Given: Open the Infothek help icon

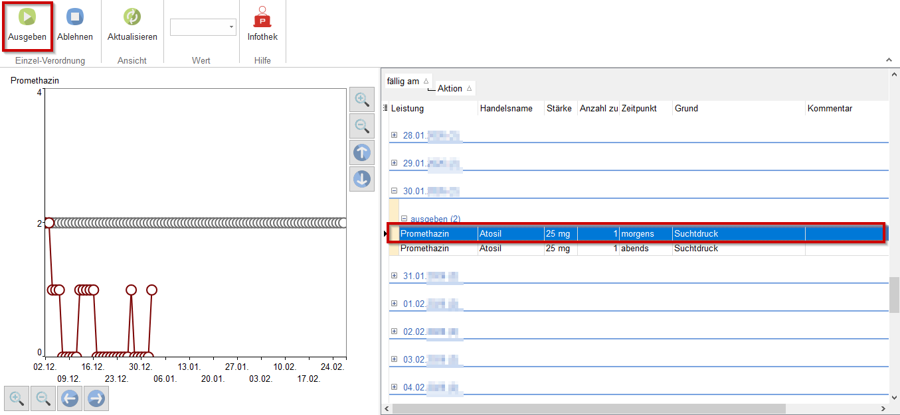Looking at the screenshot, I should (262, 17).
